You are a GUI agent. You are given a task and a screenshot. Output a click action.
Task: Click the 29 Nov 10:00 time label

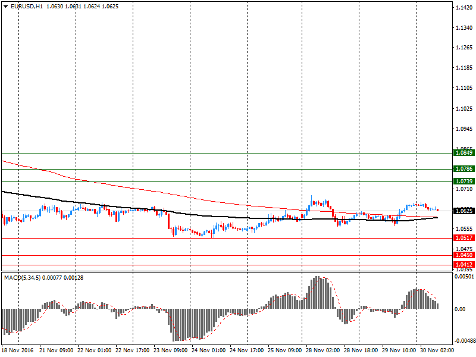point(399,350)
